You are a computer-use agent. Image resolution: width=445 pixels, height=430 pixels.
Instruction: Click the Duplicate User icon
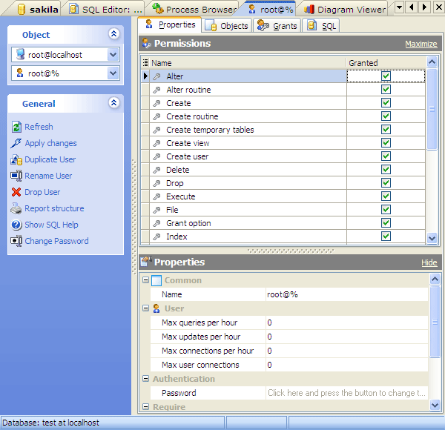(16, 159)
